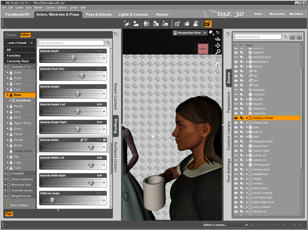The width and height of the screenshot is (308, 230).
Task: Expand the PantsUV item in shaping tree
Action: [x=5, y=173]
